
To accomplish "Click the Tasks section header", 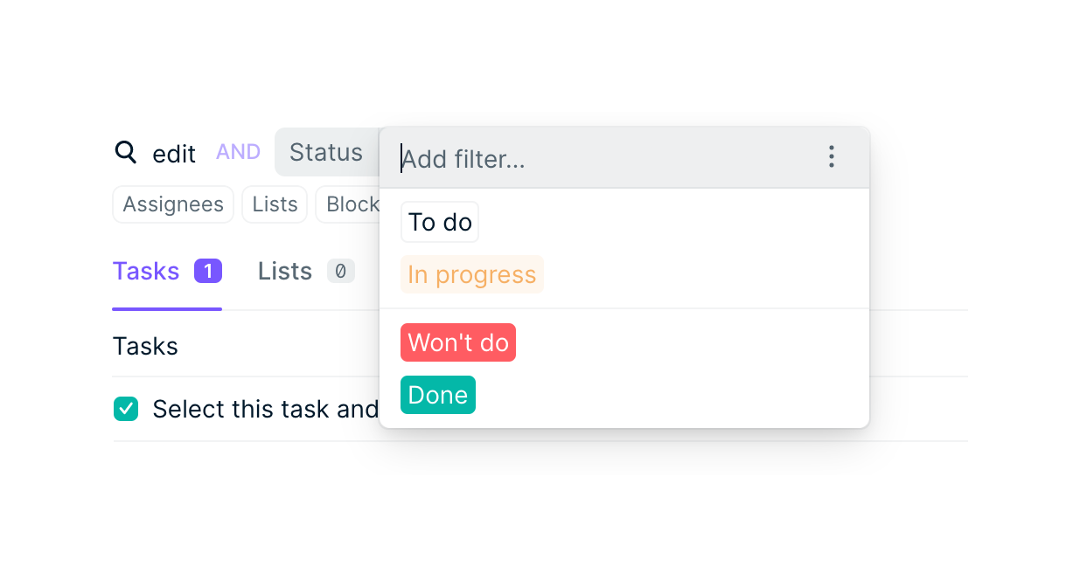I will coord(145,346).
